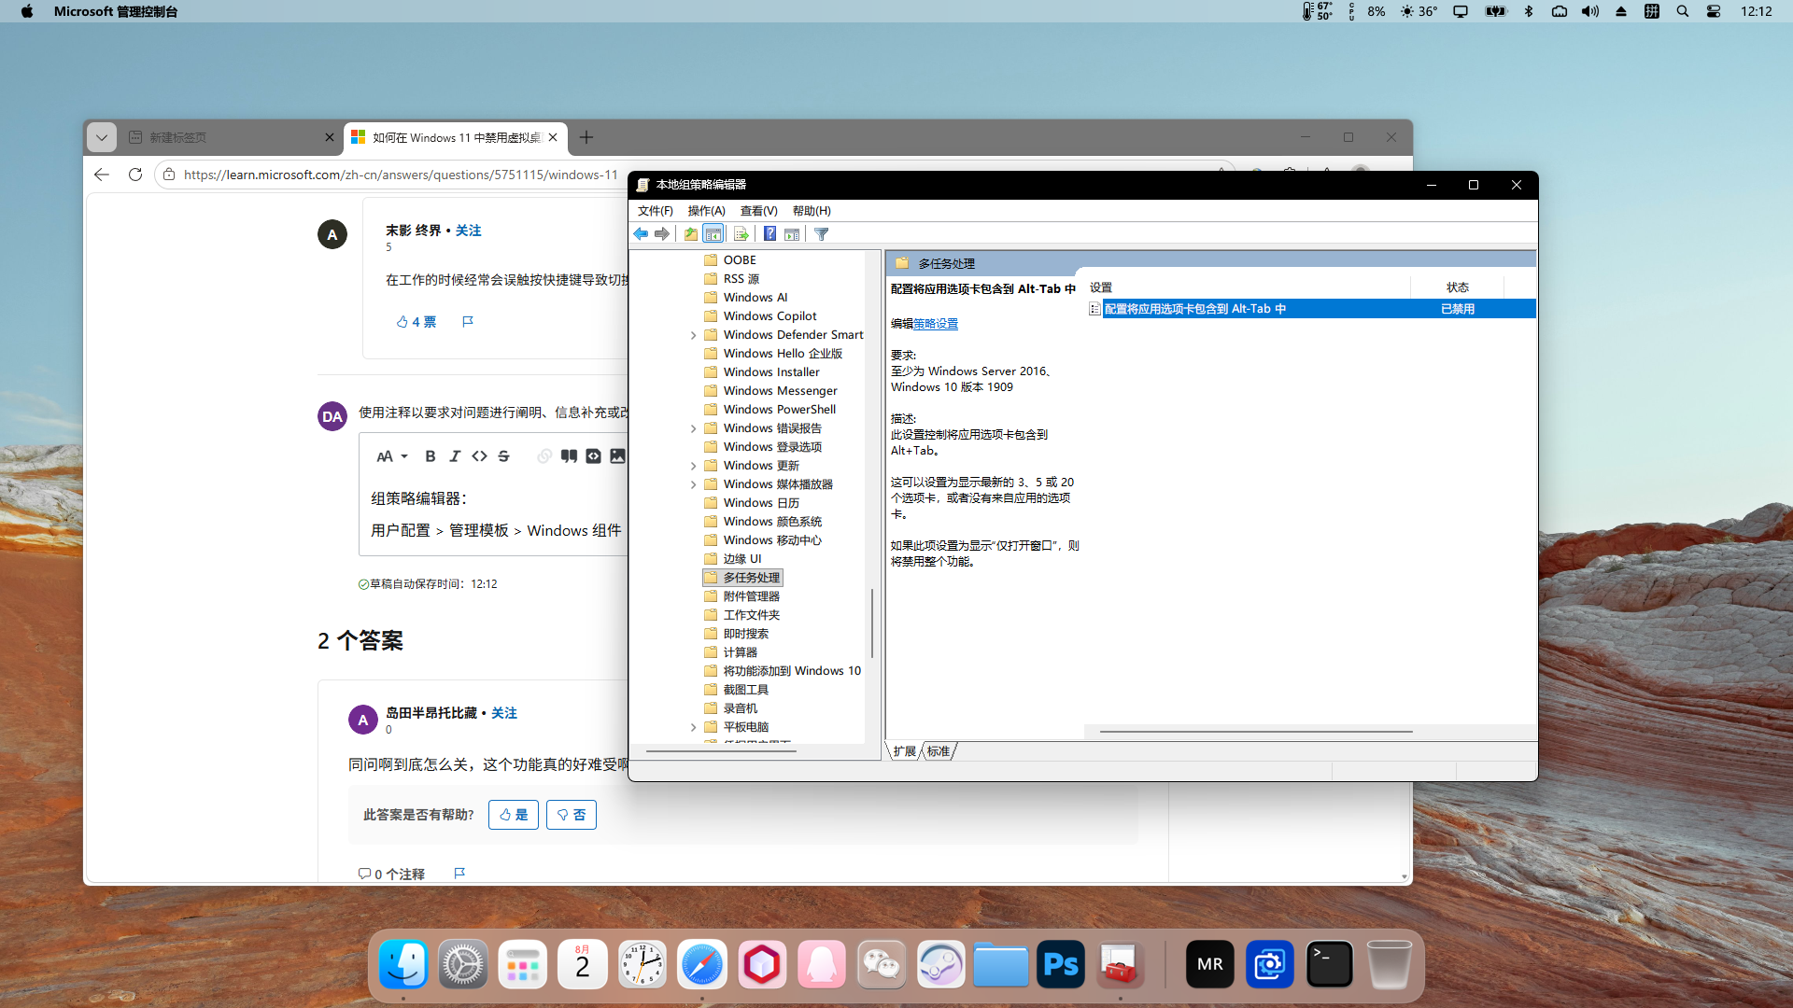Click the 是 helpful button

pyautogui.click(x=514, y=815)
